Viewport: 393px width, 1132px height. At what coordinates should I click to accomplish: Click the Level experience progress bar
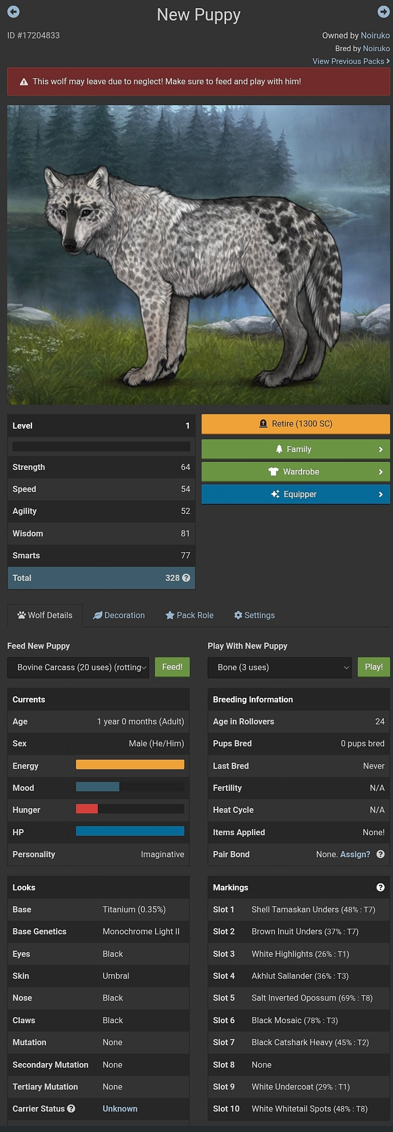coord(101,446)
